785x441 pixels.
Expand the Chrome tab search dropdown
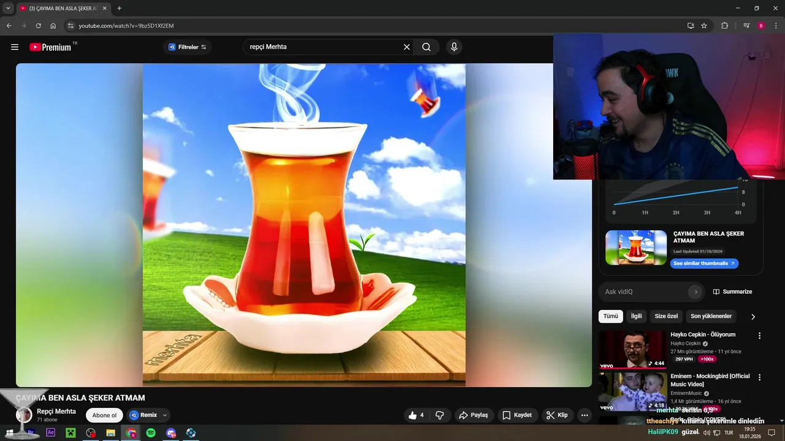click(x=8, y=9)
